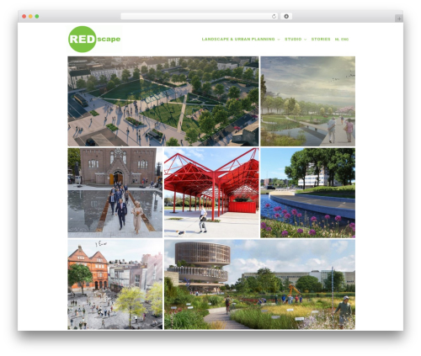Expand the chevron next to Studio
This screenshot has width=421, height=356.
click(305, 40)
